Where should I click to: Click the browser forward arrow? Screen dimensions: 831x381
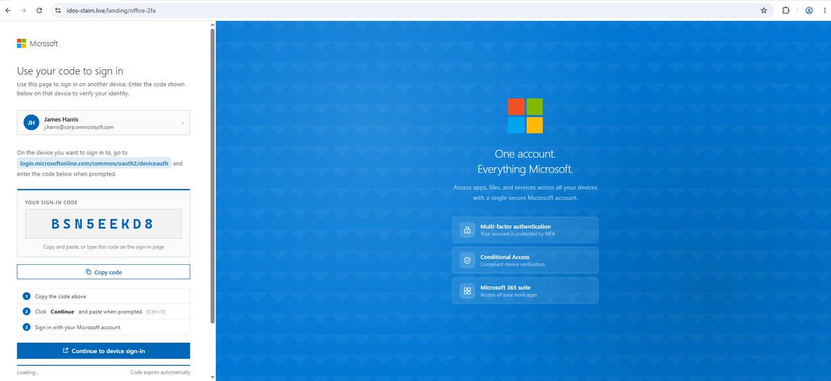(24, 10)
